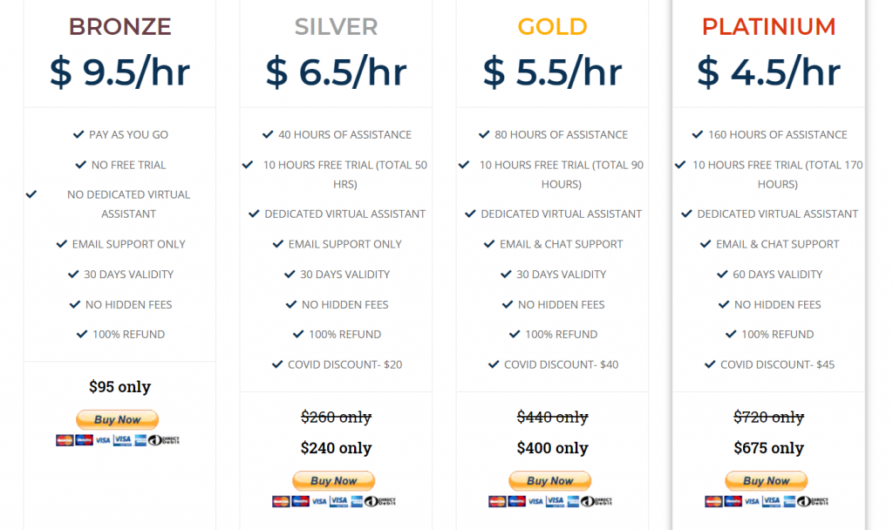Select the BRONZE plan heading
This screenshot has height=530, width=893.
coord(119,27)
